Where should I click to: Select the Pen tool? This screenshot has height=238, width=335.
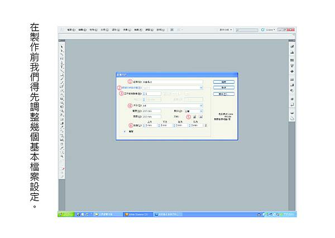click(x=62, y=62)
